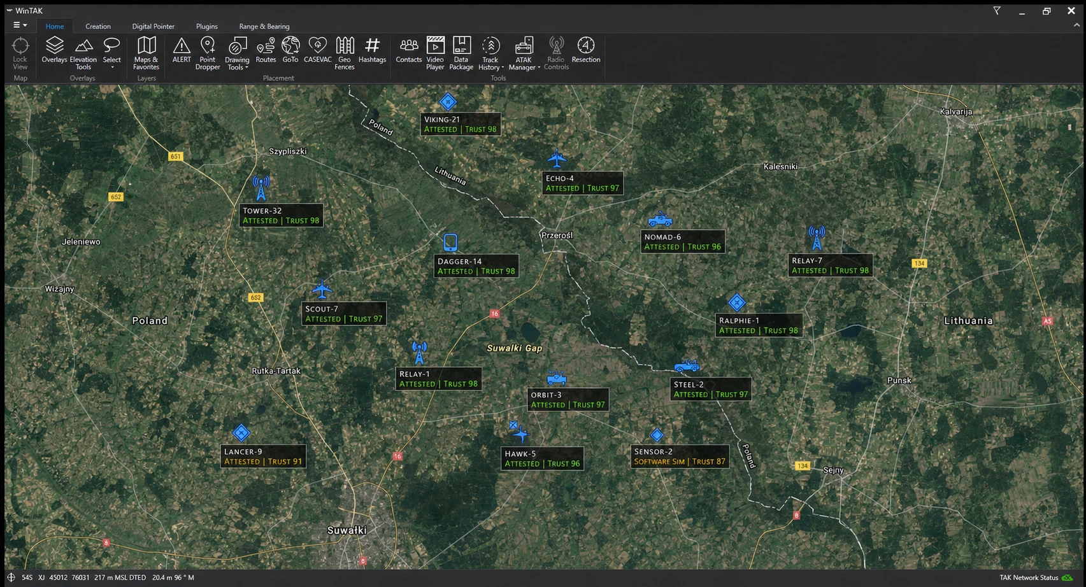Screen dimensions: 1086x587
Task: Click the HAWK-5 Attested label
Action: (542, 458)
